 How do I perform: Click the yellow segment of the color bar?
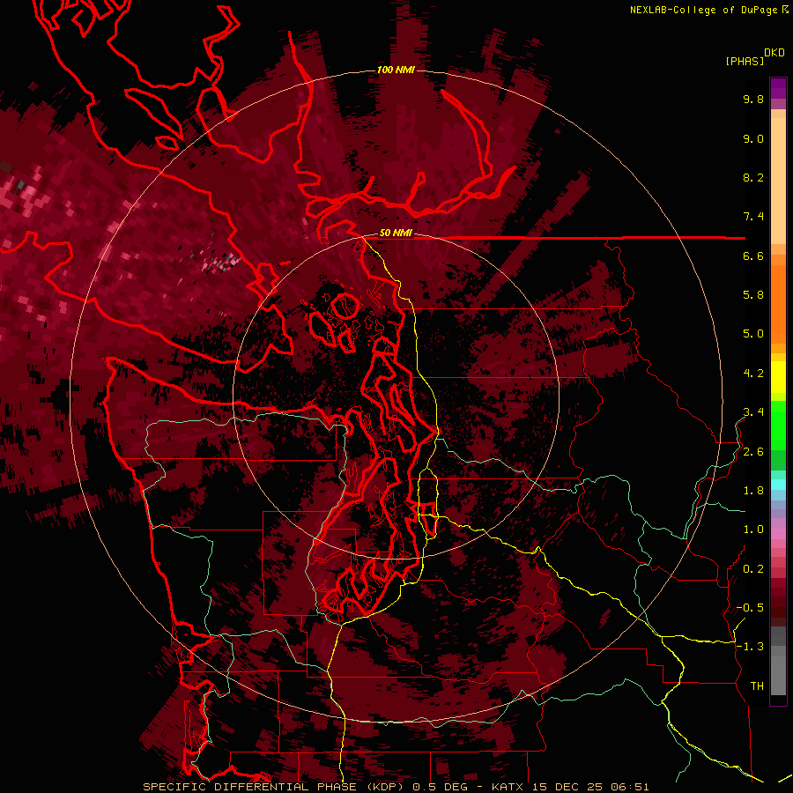tap(778, 377)
